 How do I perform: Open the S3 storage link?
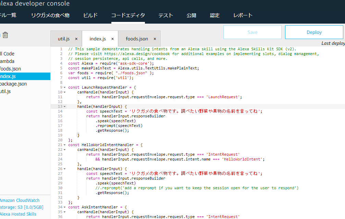21,207
